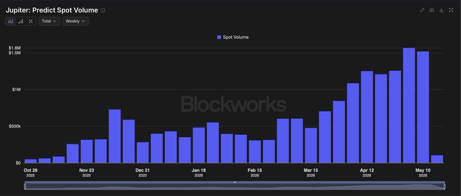Open the Weekly interval dropdown
The width and height of the screenshot is (461, 196).
click(76, 21)
